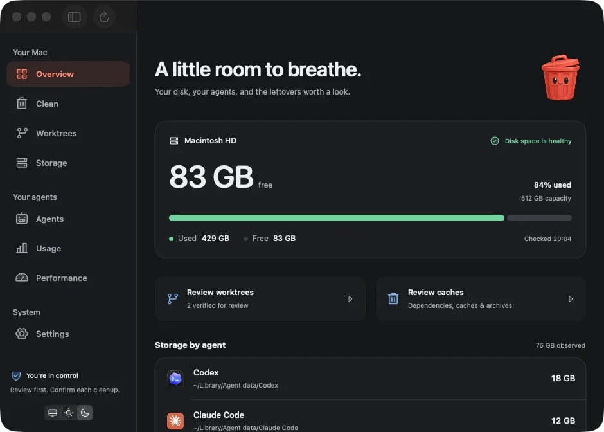The height and width of the screenshot is (432, 604).
Task: Click the Settings gear icon
Action: [x=22, y=334]
